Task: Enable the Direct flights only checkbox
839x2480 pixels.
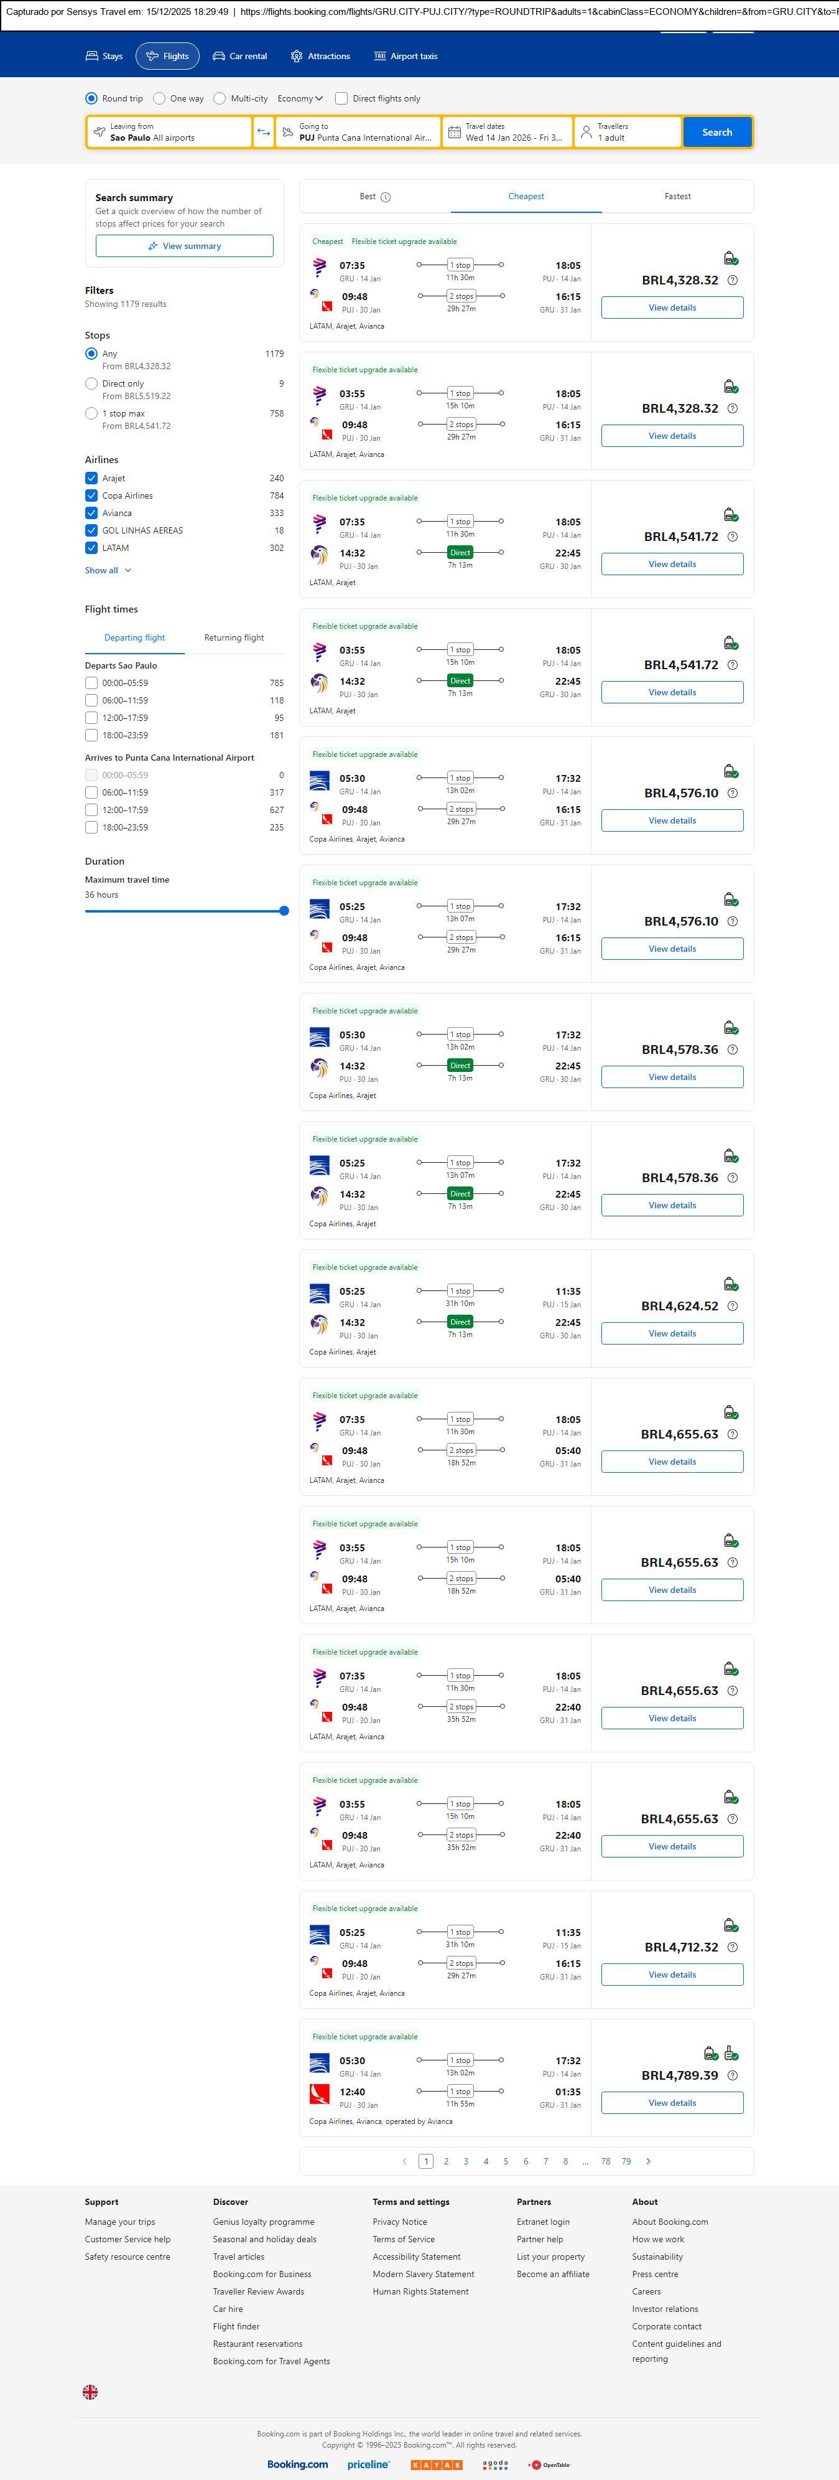Action: coord(341,98)
